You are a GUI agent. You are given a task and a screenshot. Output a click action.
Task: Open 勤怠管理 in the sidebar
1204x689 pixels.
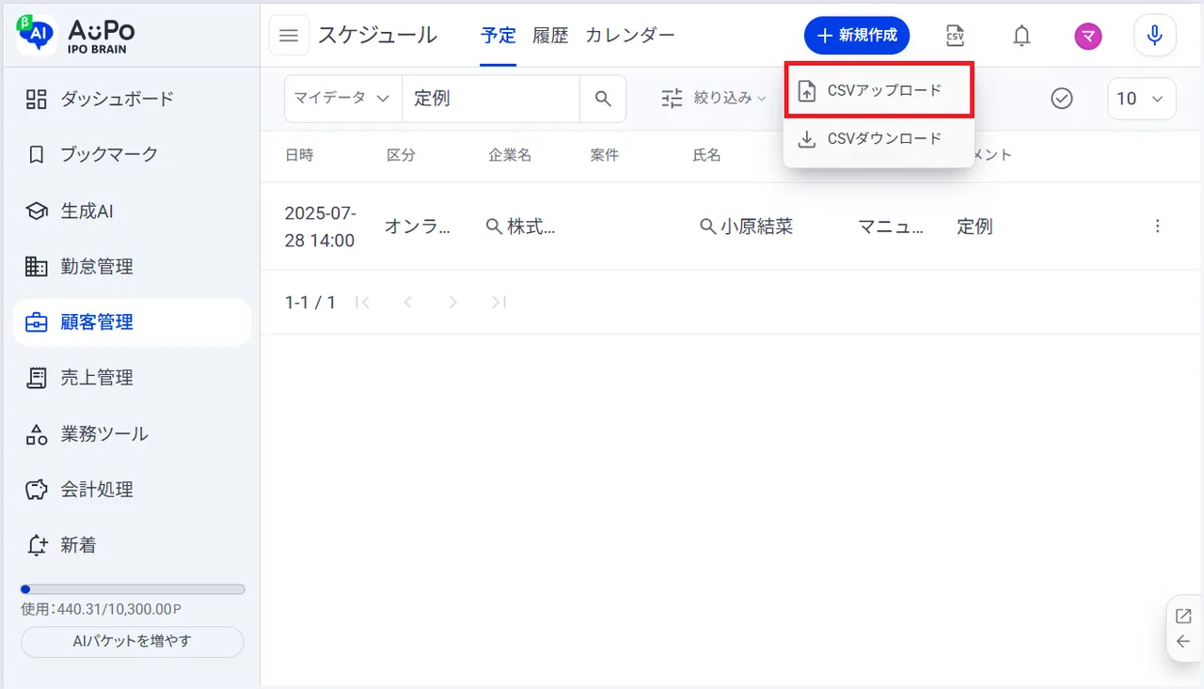[132, 266]
